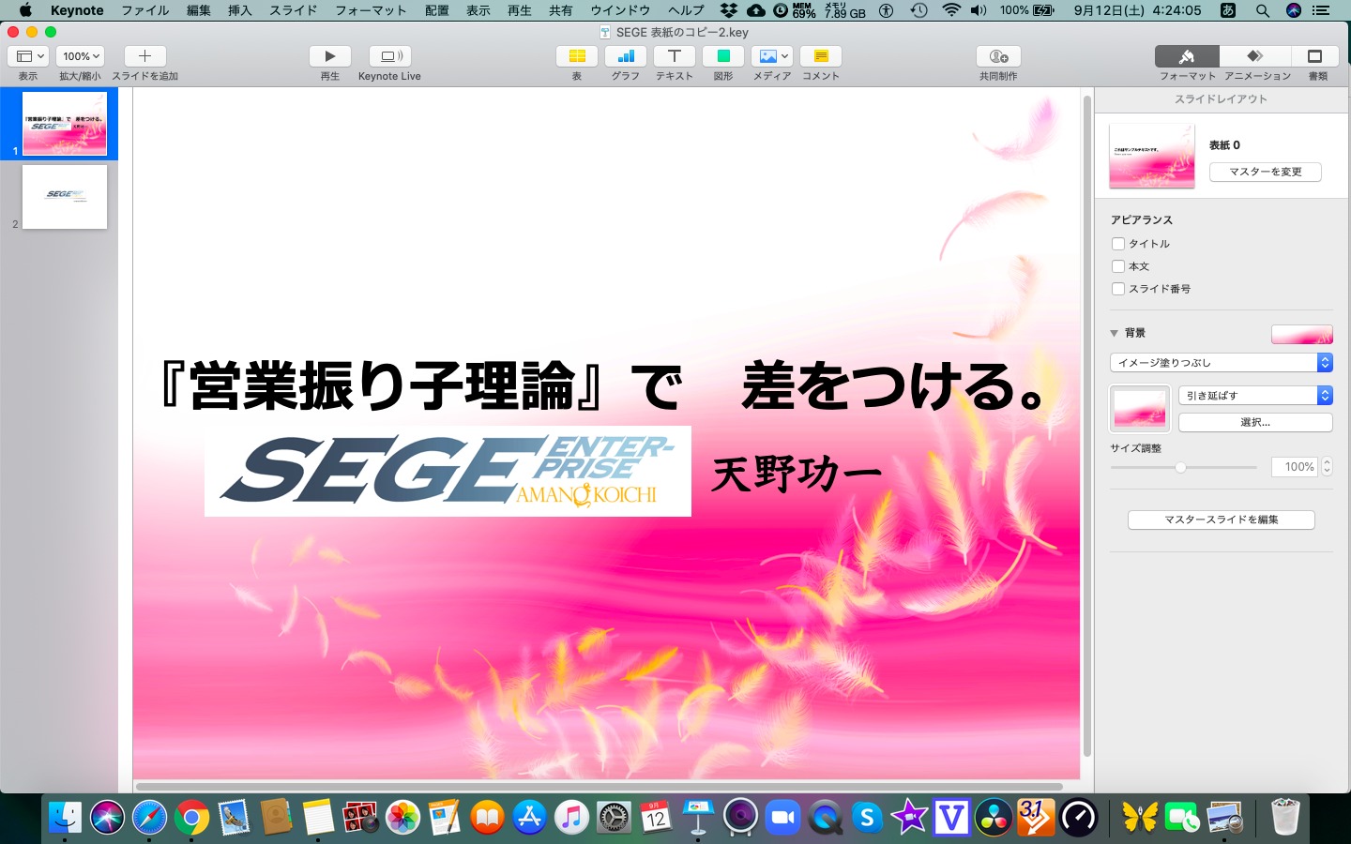Open iMovie star icon in Dock

click(909, 818)
